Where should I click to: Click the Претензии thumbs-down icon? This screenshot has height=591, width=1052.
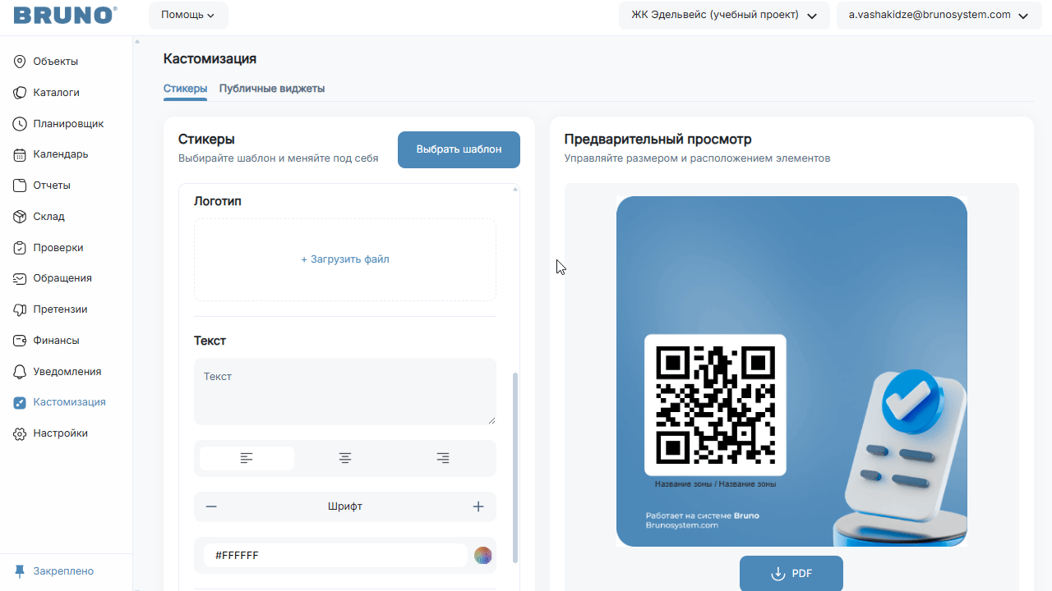21,309
